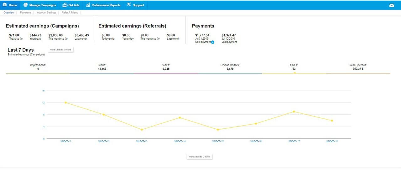Click the 2016-07-12 chart data point
Image resolution: width=401 pixels, height=170 pixels.
pyautogui.click(x=104, y=115)
